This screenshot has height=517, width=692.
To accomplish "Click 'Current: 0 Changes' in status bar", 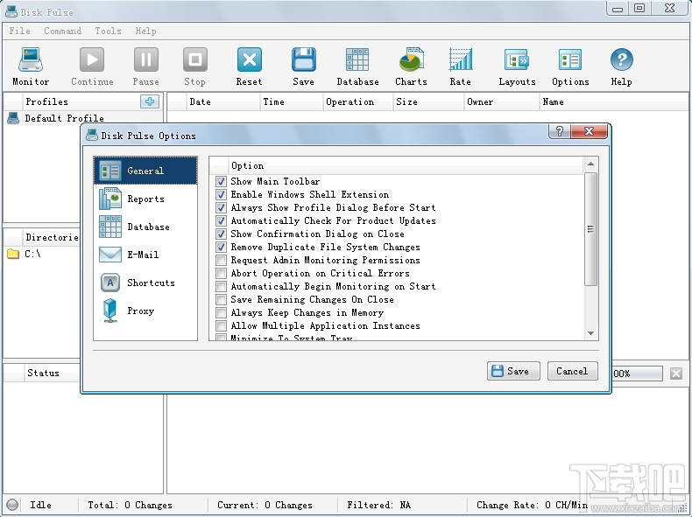I will tap(265, 505).
